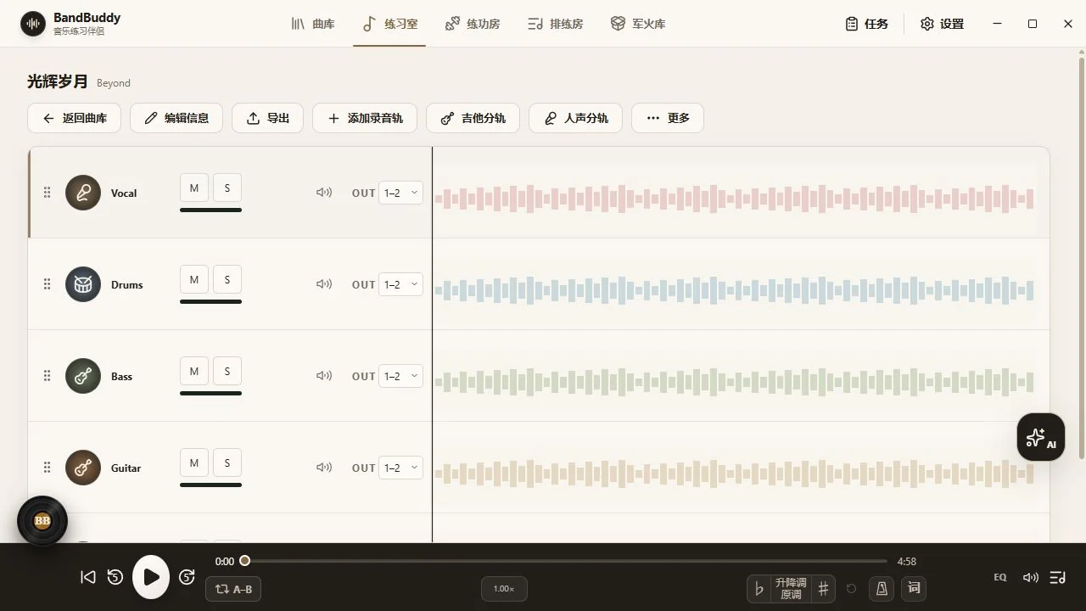Click the Guitar track instrument icon
This screenshot has height=611, width=1086.
click(83, 468)
